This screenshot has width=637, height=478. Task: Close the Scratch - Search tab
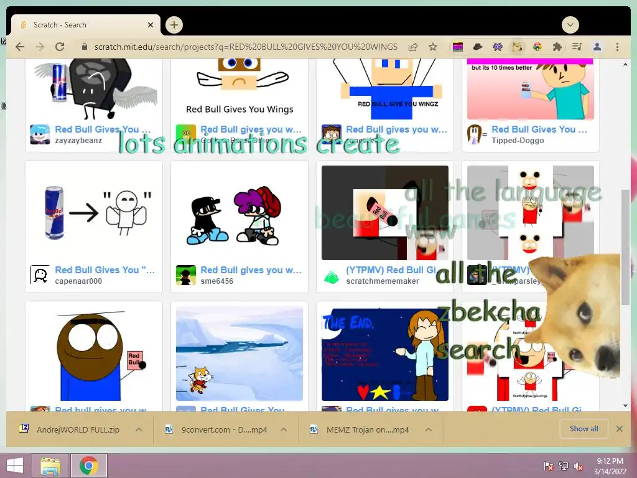pyautogui.click(x=151, y=25)
